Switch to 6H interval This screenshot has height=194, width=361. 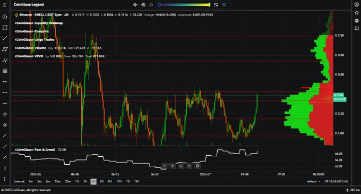[x=101, y=182]
